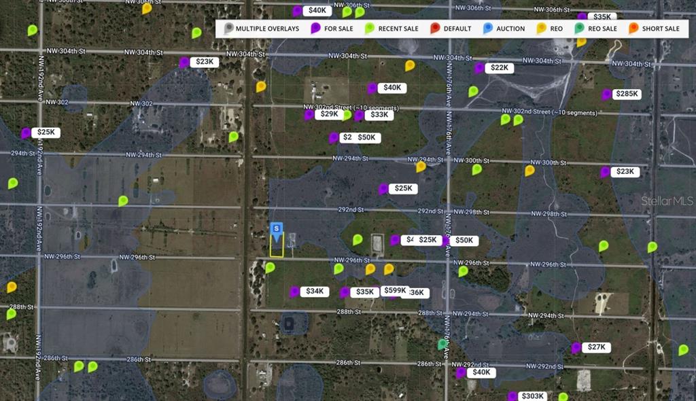The image size is (696, 401).
Task: Select the purple For Sale legend pin
Action: (x=315, y=29)
